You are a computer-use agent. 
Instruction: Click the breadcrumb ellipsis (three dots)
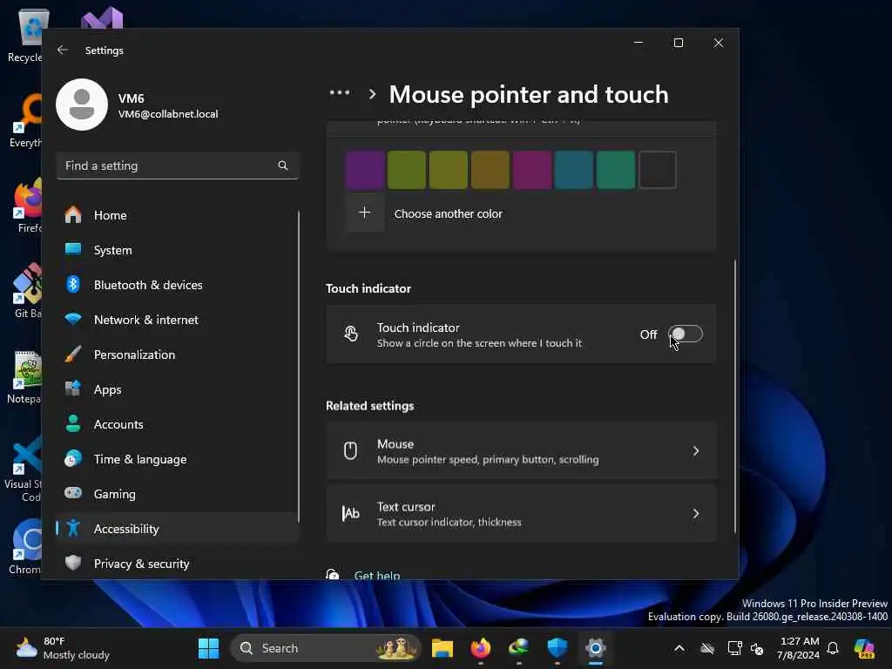click(340, 92)
